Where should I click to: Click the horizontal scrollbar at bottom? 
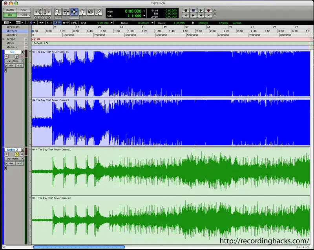[x=78, y=247]
